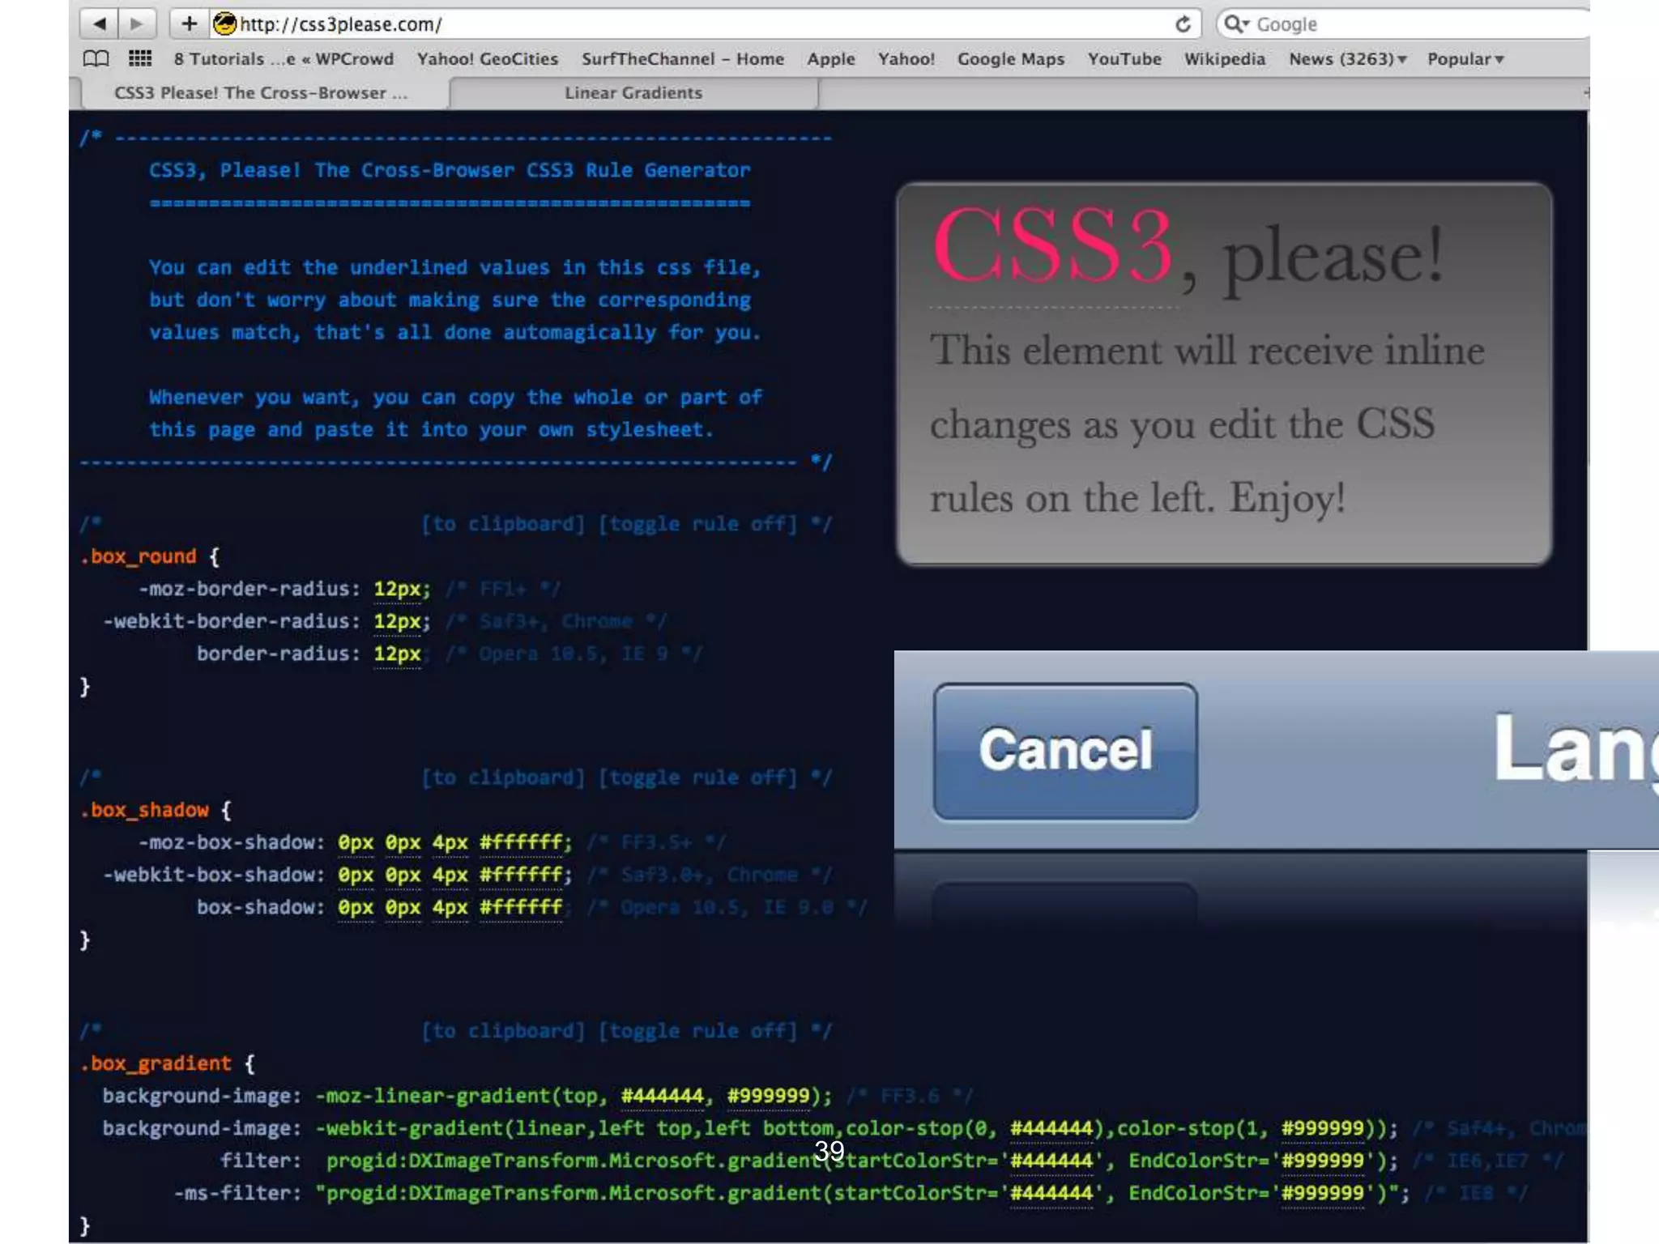Open the Top Sites grid icon
Image resolution: width=1659 pixels, height=1244 pixels.
tap(140, 58)
